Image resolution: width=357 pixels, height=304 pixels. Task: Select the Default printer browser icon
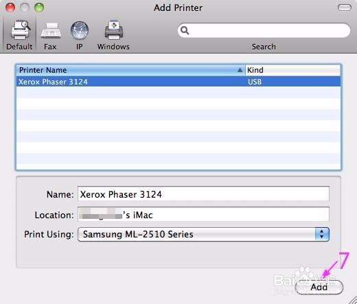point(20,35)
